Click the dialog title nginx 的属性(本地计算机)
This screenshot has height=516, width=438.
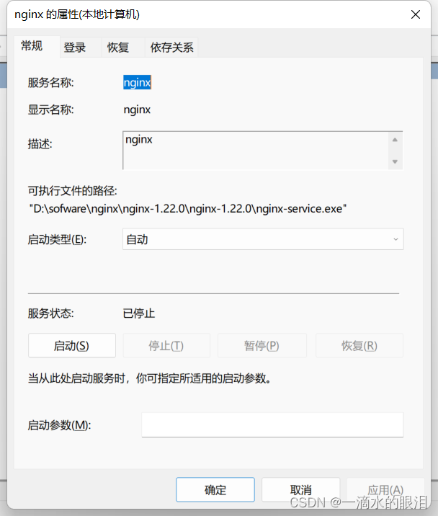pos(77,14)
